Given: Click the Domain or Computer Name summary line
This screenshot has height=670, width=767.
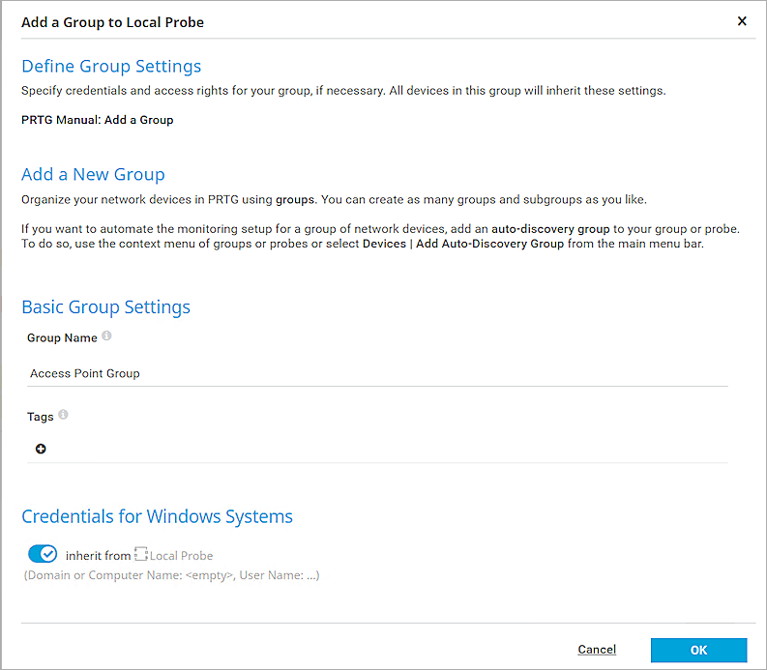Looking at the screenshot, I should coord(170,575).
